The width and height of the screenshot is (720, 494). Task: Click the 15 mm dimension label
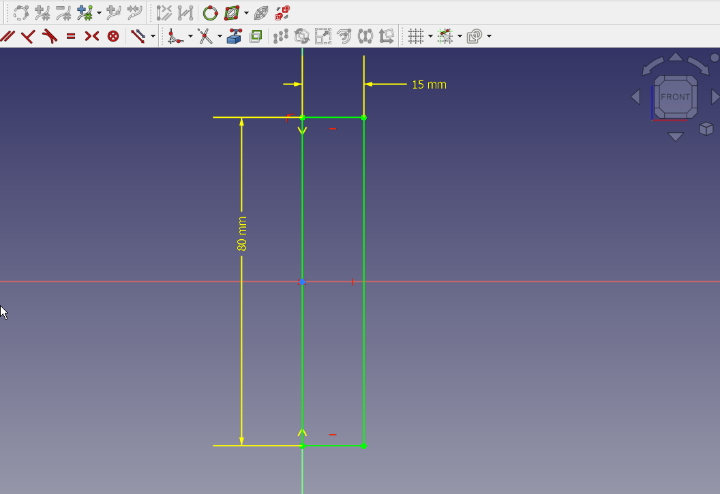pos(429,85)
